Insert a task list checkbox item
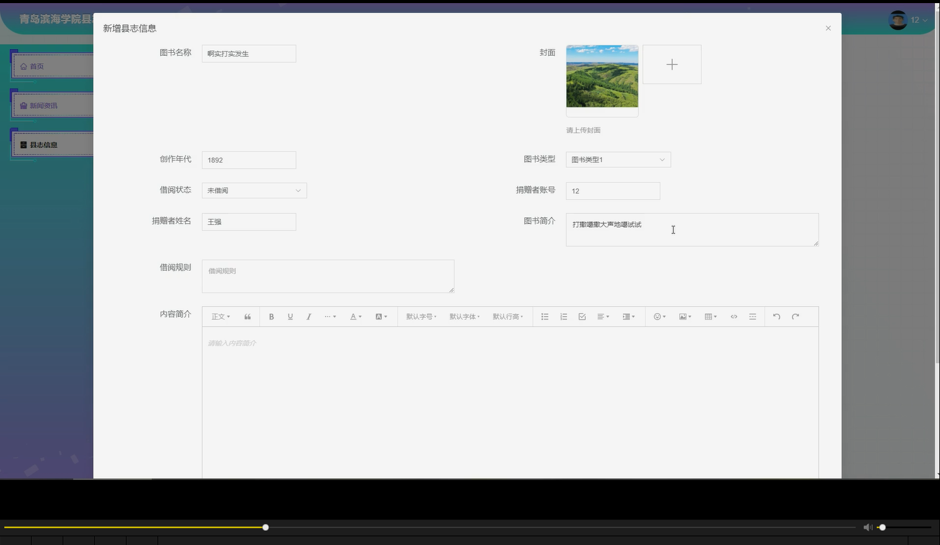The width and height of the screenshot is (940, 545). pos(582,316)
